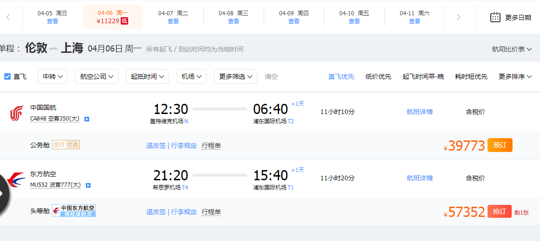
Task: Click the Ctrip flagship store badge
Action: (x=74, y=211)
